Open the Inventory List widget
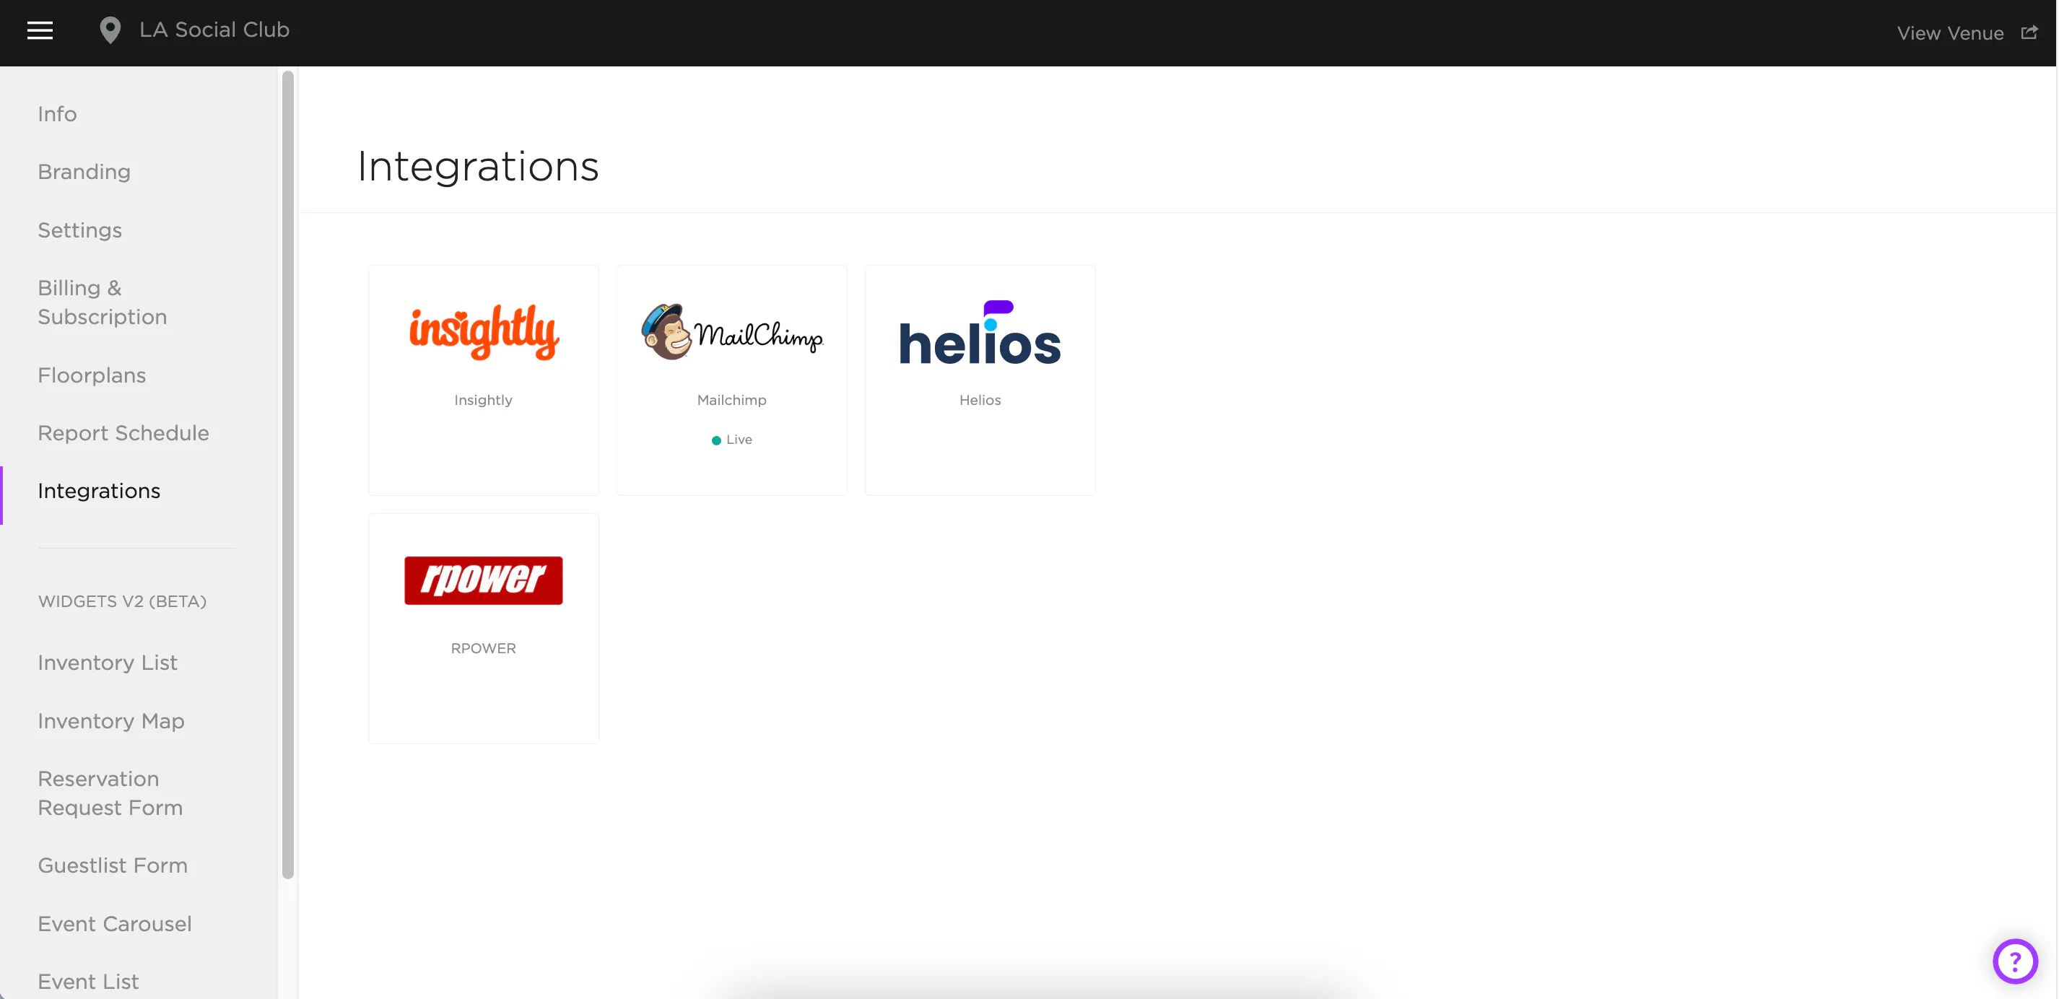The height and width of the screenshot is (999, 2059). (107, 663)
